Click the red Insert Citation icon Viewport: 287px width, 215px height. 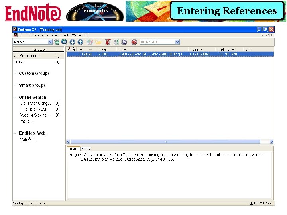pyautogui.click(x=108, y=42)
